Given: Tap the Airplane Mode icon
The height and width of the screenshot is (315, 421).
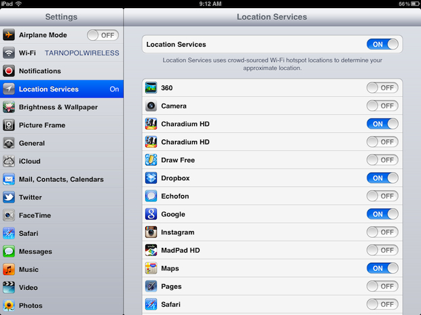Looking at the screenshot, I should point(9,35).
